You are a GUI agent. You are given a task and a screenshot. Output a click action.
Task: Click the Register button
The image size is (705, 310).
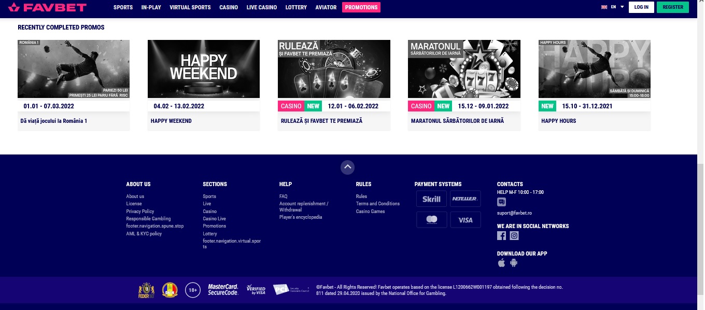pyautogui.click(x=673, y=7)
